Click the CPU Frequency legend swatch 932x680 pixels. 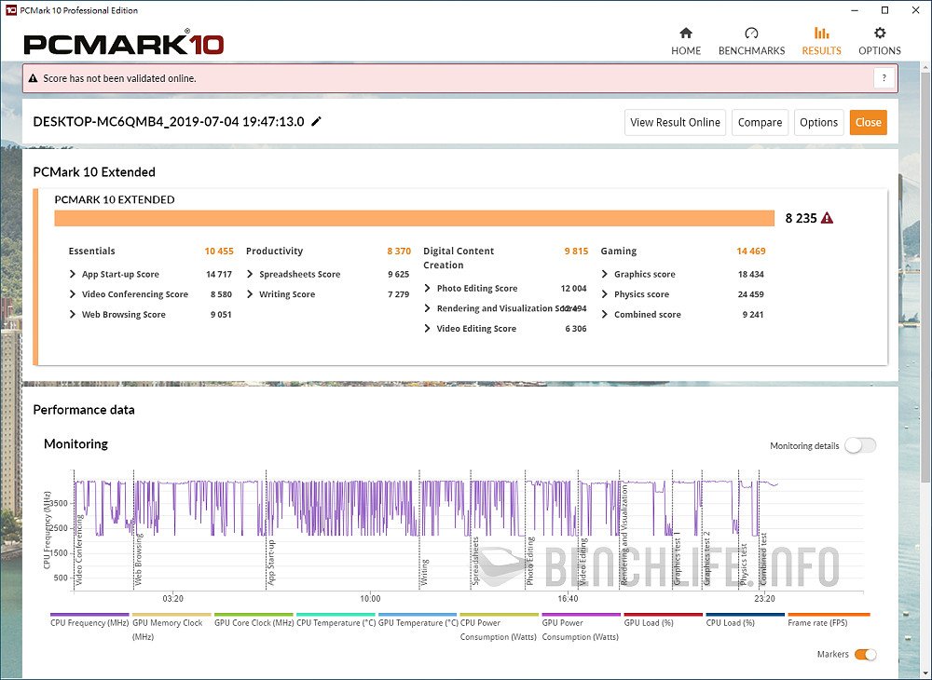[x=90, y=615]
